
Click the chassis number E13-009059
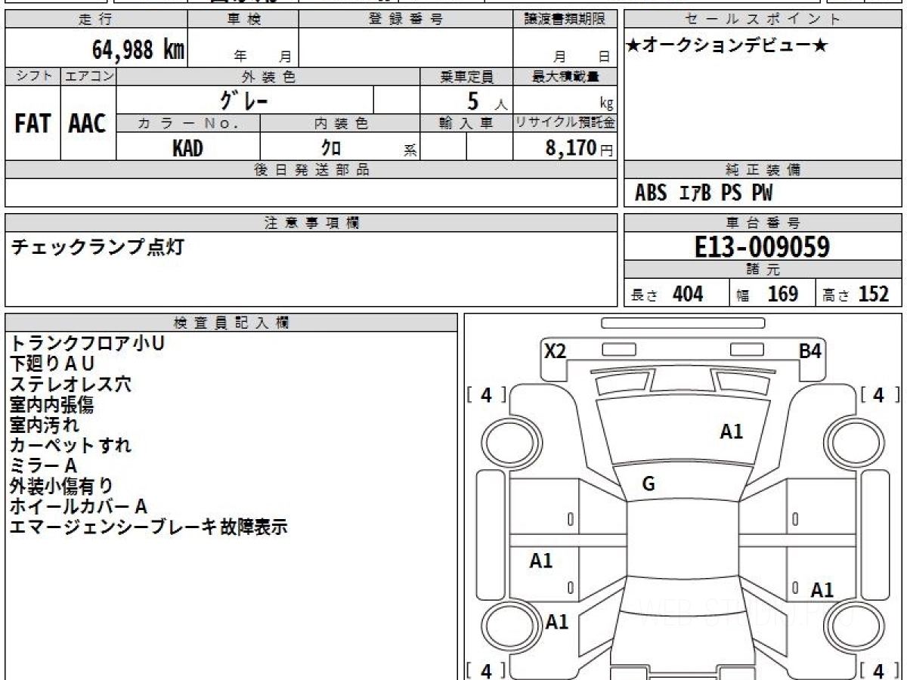click(x=763, y=246)
